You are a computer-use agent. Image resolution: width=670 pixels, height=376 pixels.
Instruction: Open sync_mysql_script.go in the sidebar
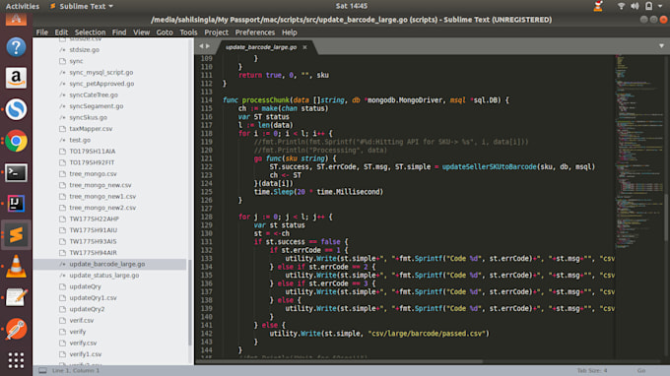click(100, 73)
